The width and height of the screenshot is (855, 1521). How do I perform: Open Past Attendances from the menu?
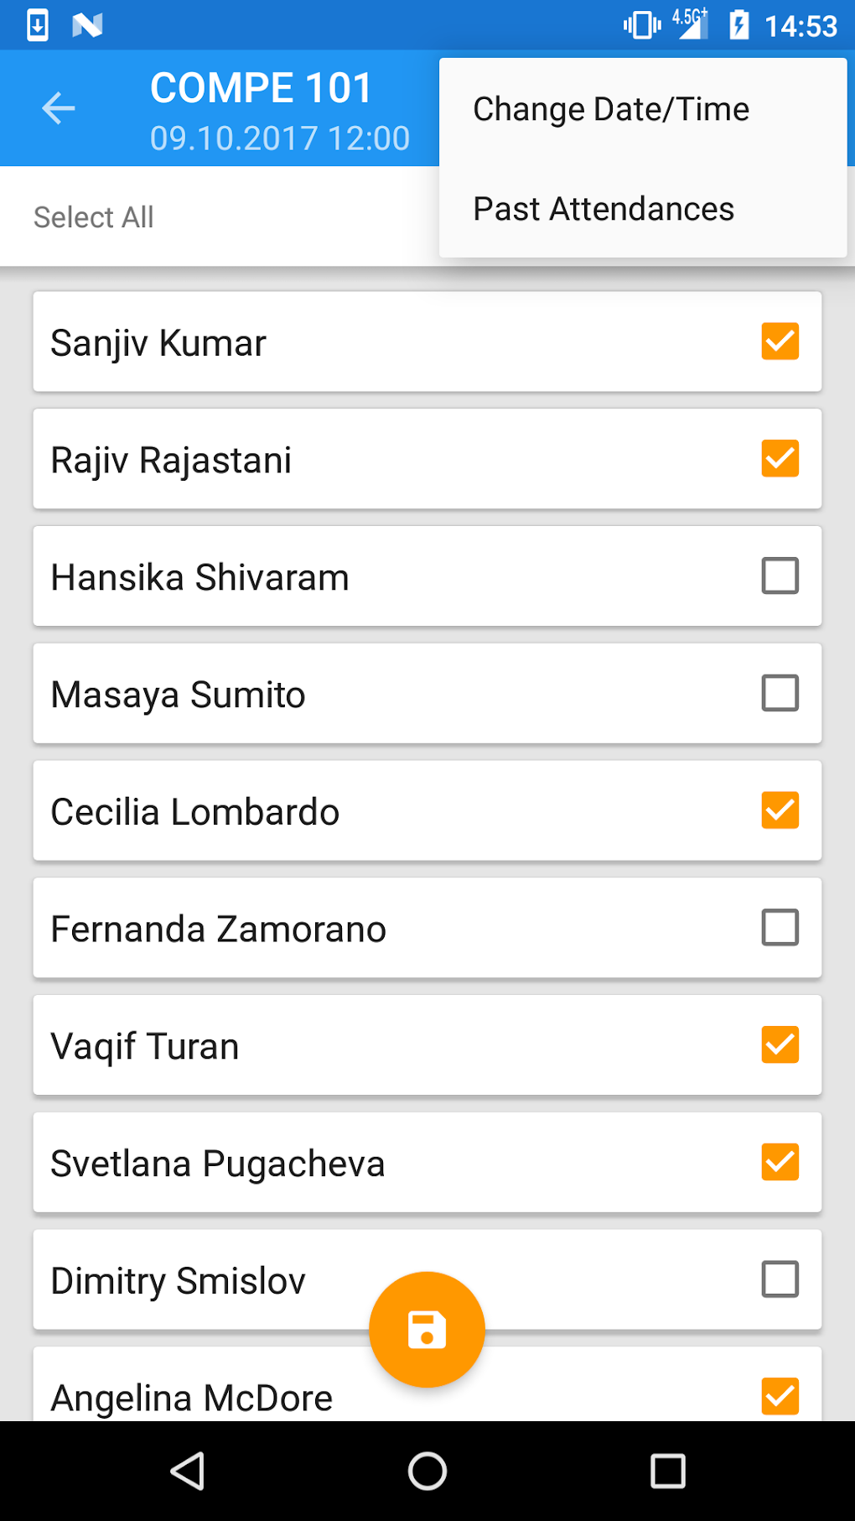coord(604,209)
